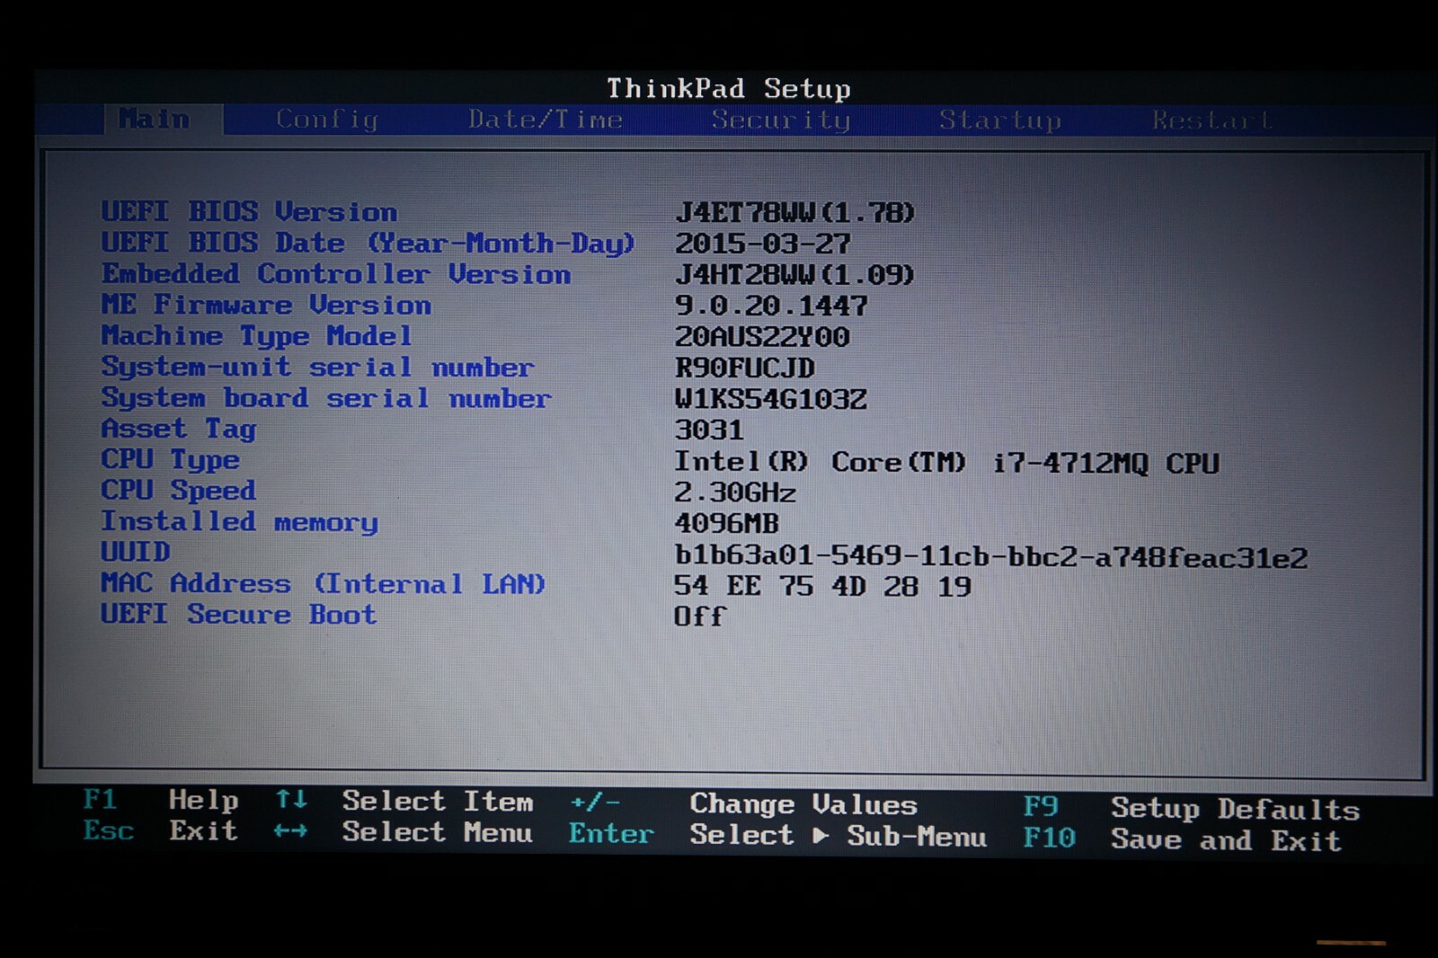Click the Secure Boot value Off
The width and height of the screenshot is (1438, 958).
tap(700, 616)
